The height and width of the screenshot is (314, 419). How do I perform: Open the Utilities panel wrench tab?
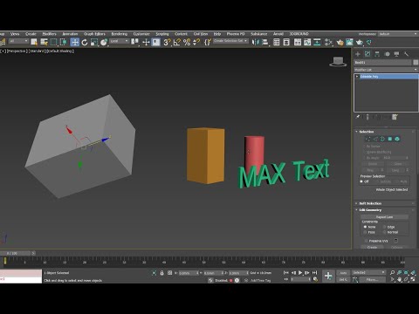[407, 54]
